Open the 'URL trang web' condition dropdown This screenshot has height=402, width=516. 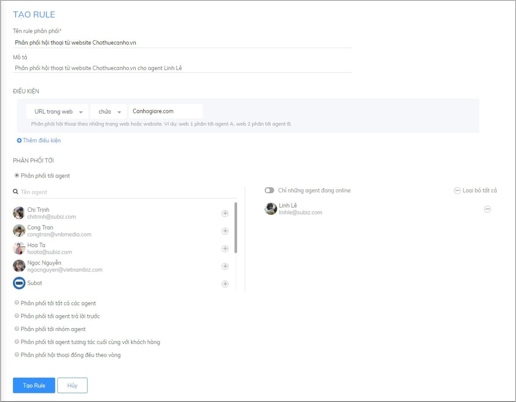coord(58,112)
